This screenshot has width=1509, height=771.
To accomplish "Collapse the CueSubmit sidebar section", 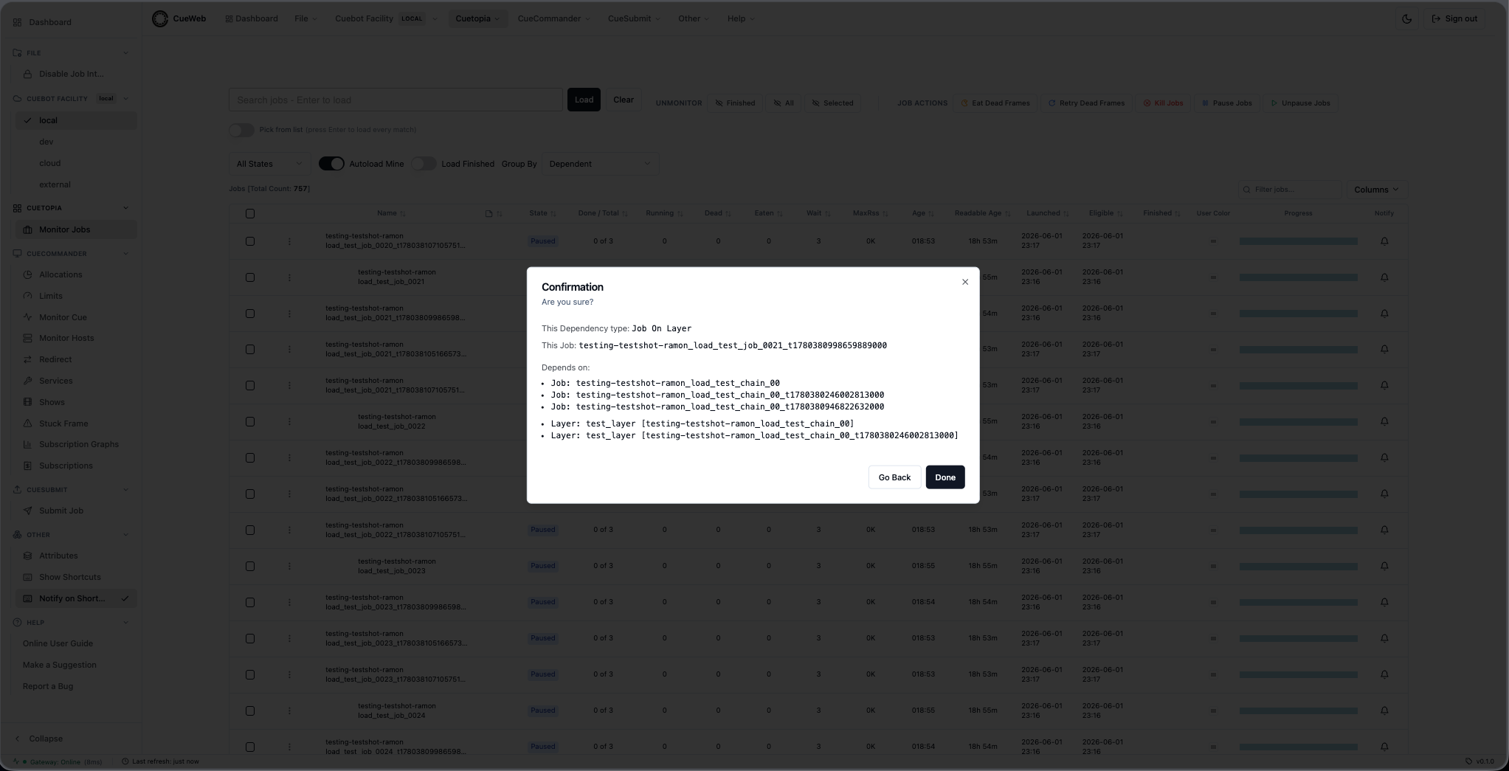I will pyautogui.click(x=71, y=490).
